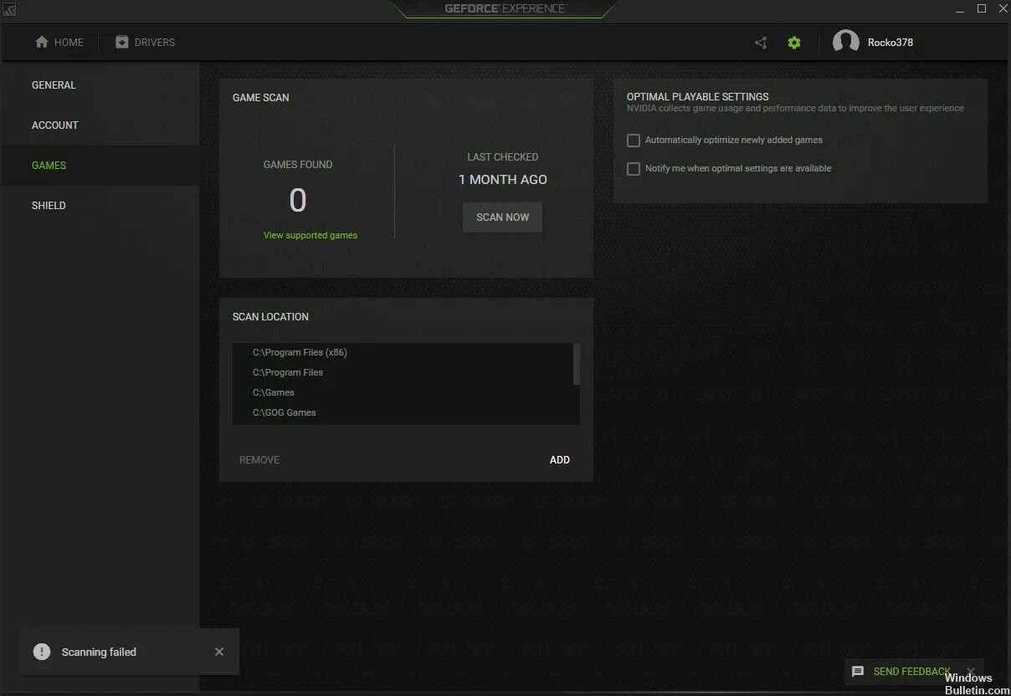Click the Rocko378 username

(x=890, y=43)
